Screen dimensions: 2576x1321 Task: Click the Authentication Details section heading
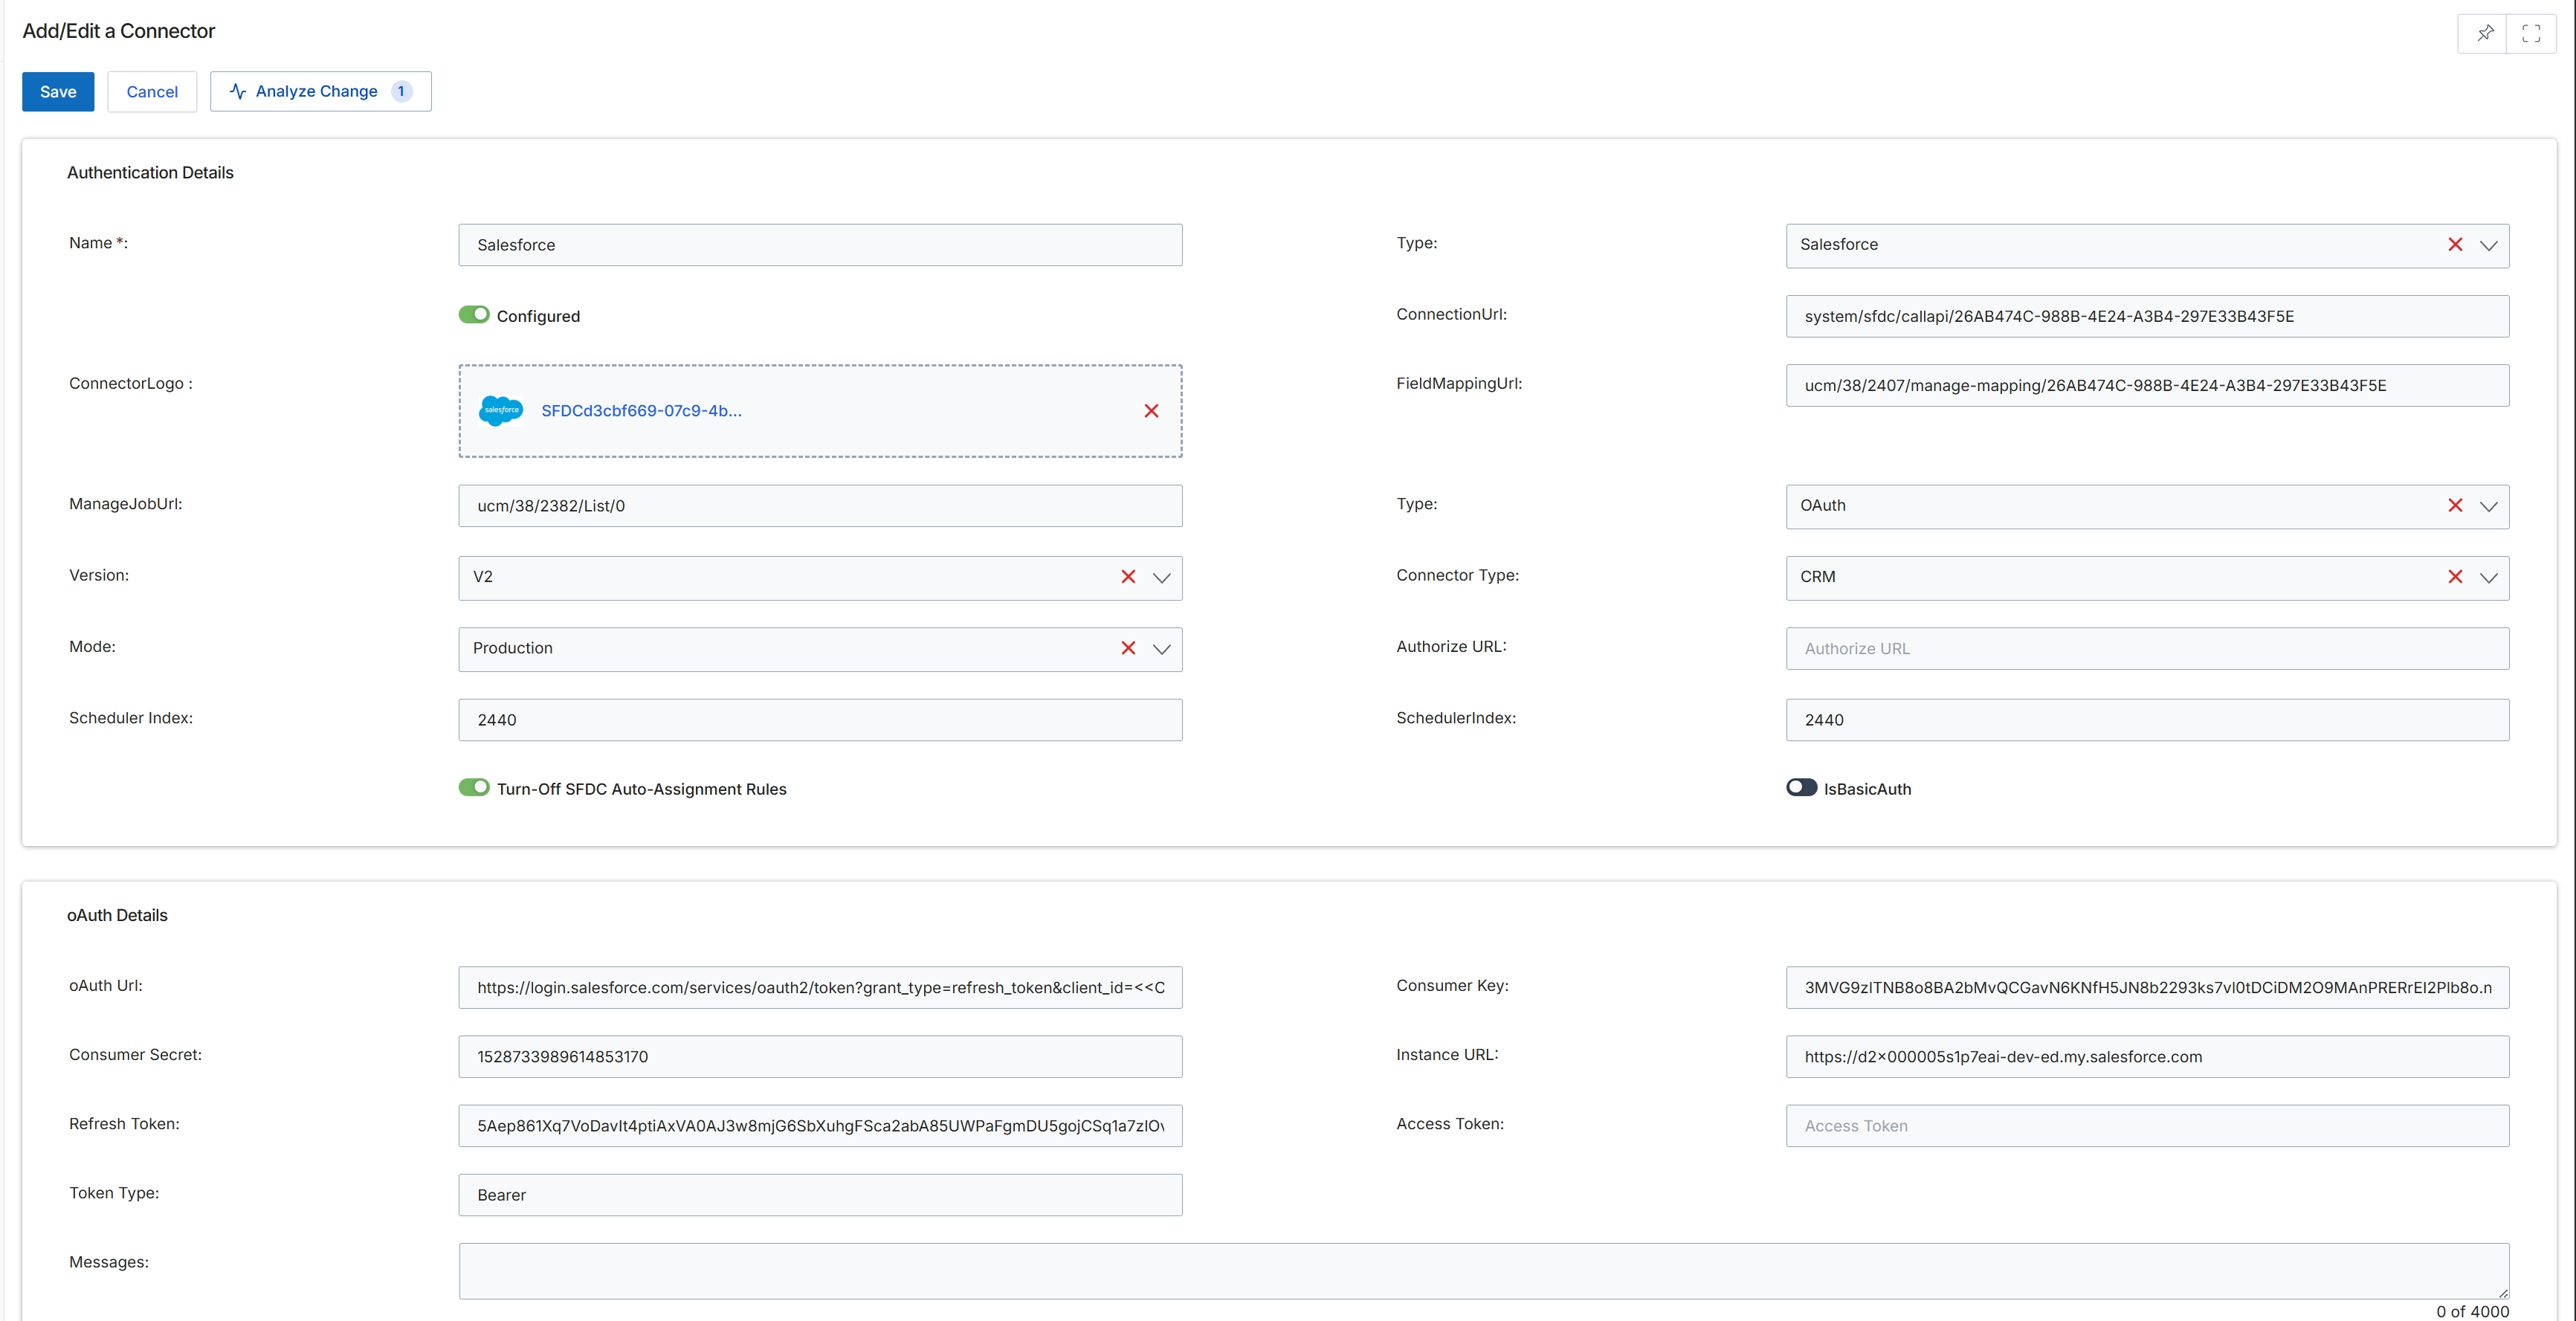click(x=150, y=173)
